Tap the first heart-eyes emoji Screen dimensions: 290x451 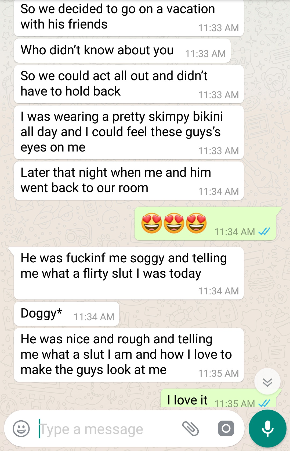(x=152, y=223)
